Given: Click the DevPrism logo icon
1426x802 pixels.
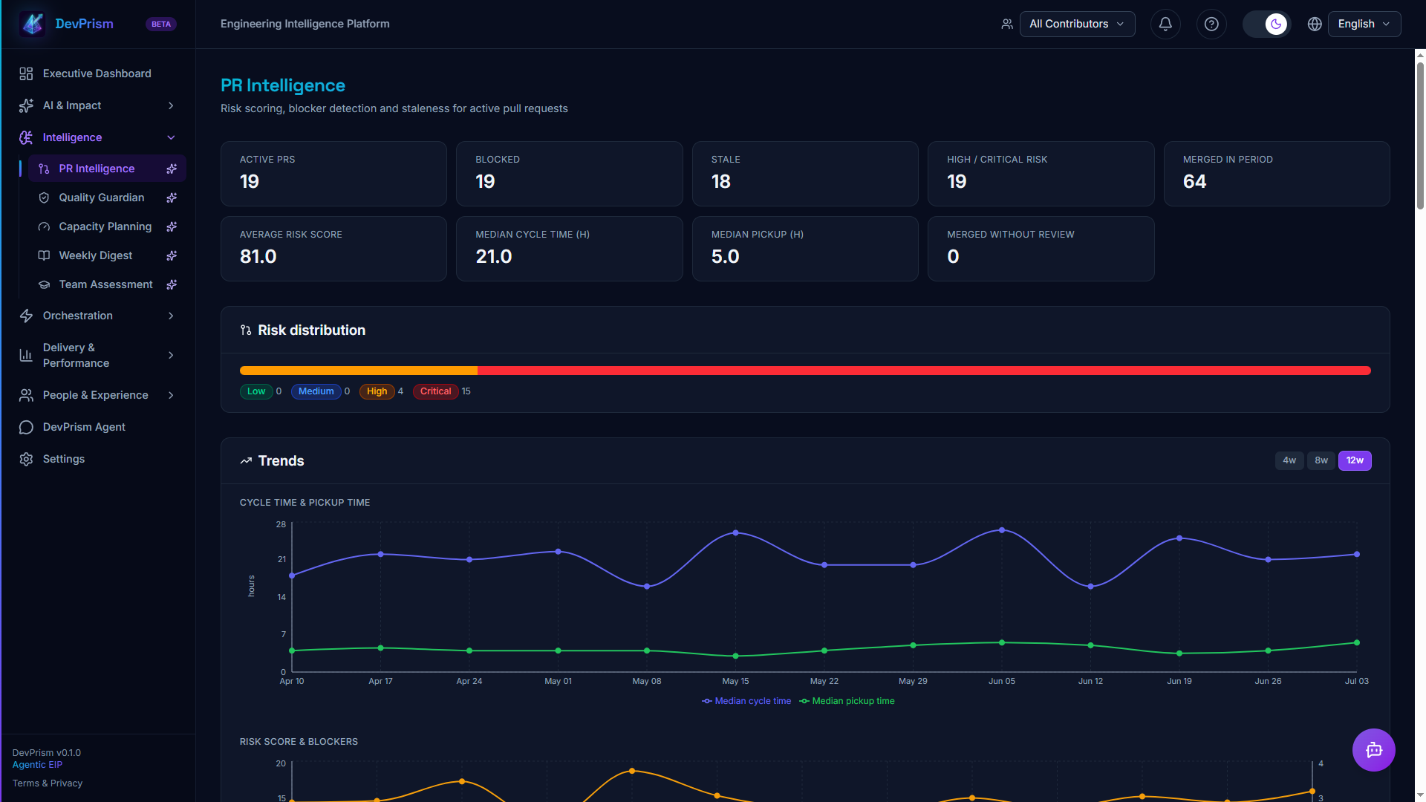Looking at the screenshot, I should point(33,24).
